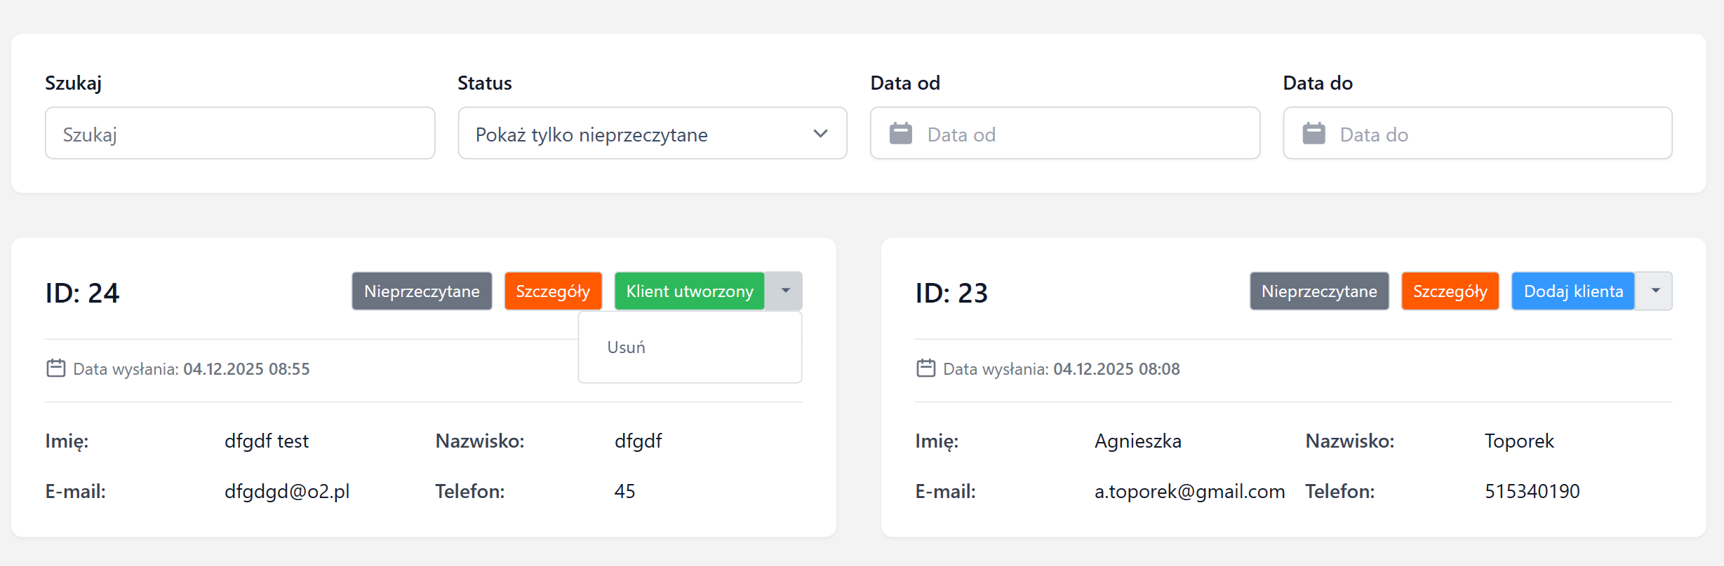
Task: Click the calendar icon in Data do
Action: [1314, 134]
